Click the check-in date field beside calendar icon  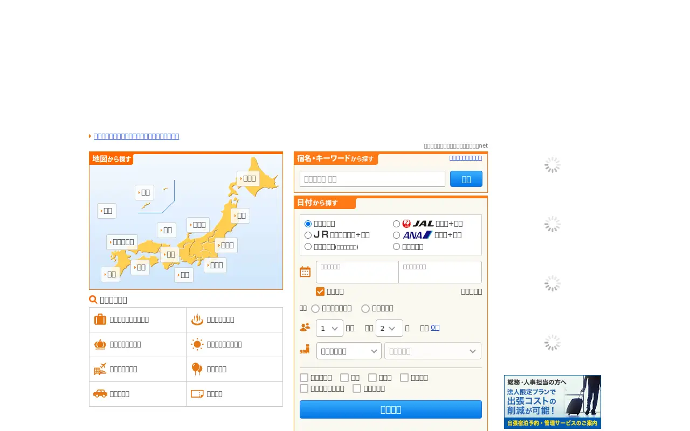coord(357,272)
